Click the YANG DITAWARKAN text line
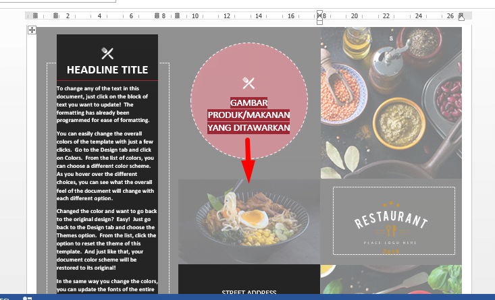Screen dimensions: 495x300 coord(249,128)
